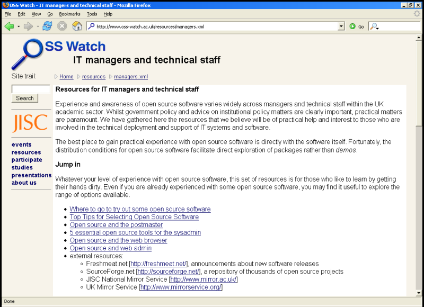Screen dimensions: 424x307
Task: Open the participate sidebar link
Action: 27,160
